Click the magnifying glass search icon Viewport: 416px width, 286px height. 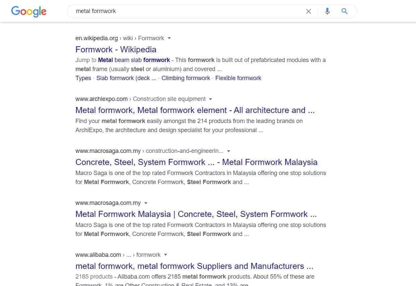pos(344,11)
